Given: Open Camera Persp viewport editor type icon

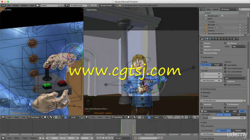Looking at the screenshot, I should (87, 117).
